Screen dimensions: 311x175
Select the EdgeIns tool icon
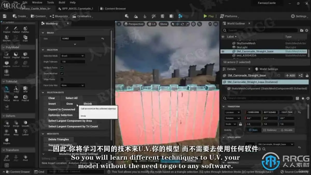(25, 55)
